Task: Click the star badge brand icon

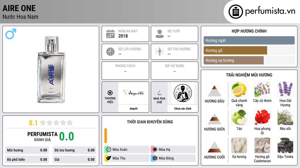Action: click(110, 93)
